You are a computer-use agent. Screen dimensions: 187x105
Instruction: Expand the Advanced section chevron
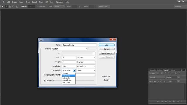pos(45,80)
